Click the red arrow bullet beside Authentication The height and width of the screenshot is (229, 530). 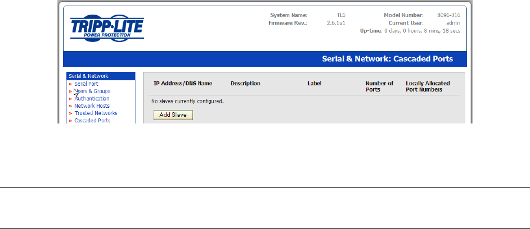(x=71, y=99)
